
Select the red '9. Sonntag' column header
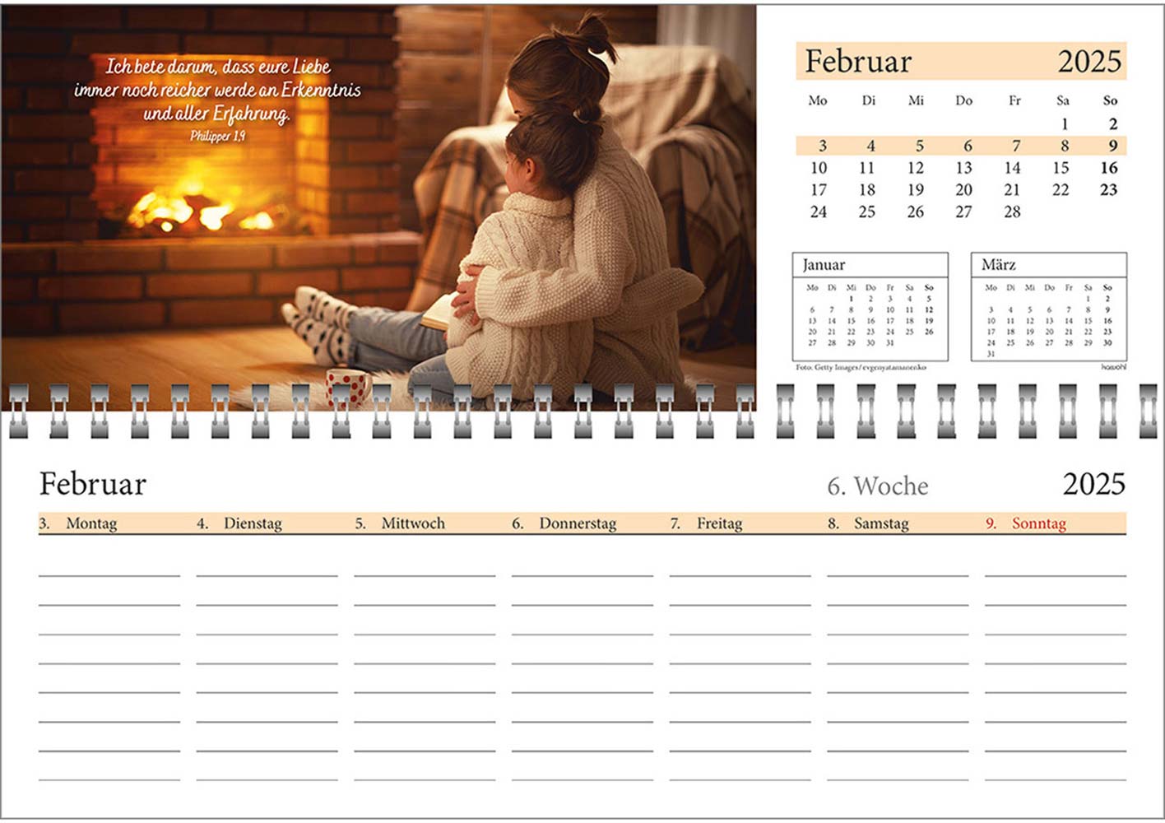tap(1026, 523)
